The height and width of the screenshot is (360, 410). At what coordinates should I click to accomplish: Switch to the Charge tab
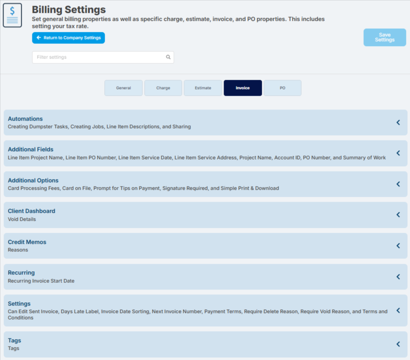[x=163, y=88]
